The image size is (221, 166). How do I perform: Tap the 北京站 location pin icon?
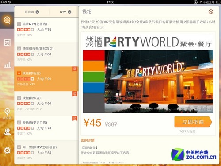point(7,112)
